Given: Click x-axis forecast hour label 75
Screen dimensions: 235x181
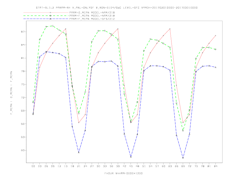Looking at the screenshot, I should (x=196, y=166).
